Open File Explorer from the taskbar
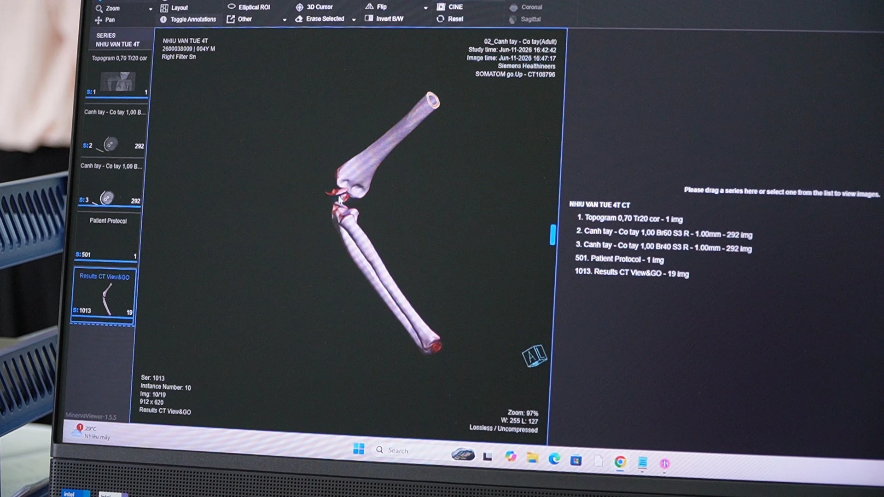This screenshot has width=884, height=497. [x=533, y=458]
